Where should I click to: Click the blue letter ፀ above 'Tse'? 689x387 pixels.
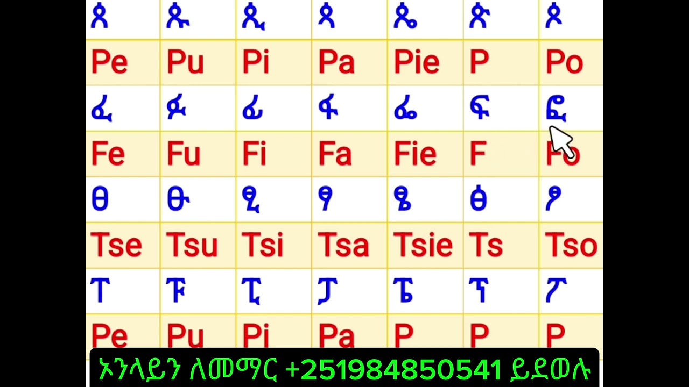pyautogui.click(x=100, y=199)
